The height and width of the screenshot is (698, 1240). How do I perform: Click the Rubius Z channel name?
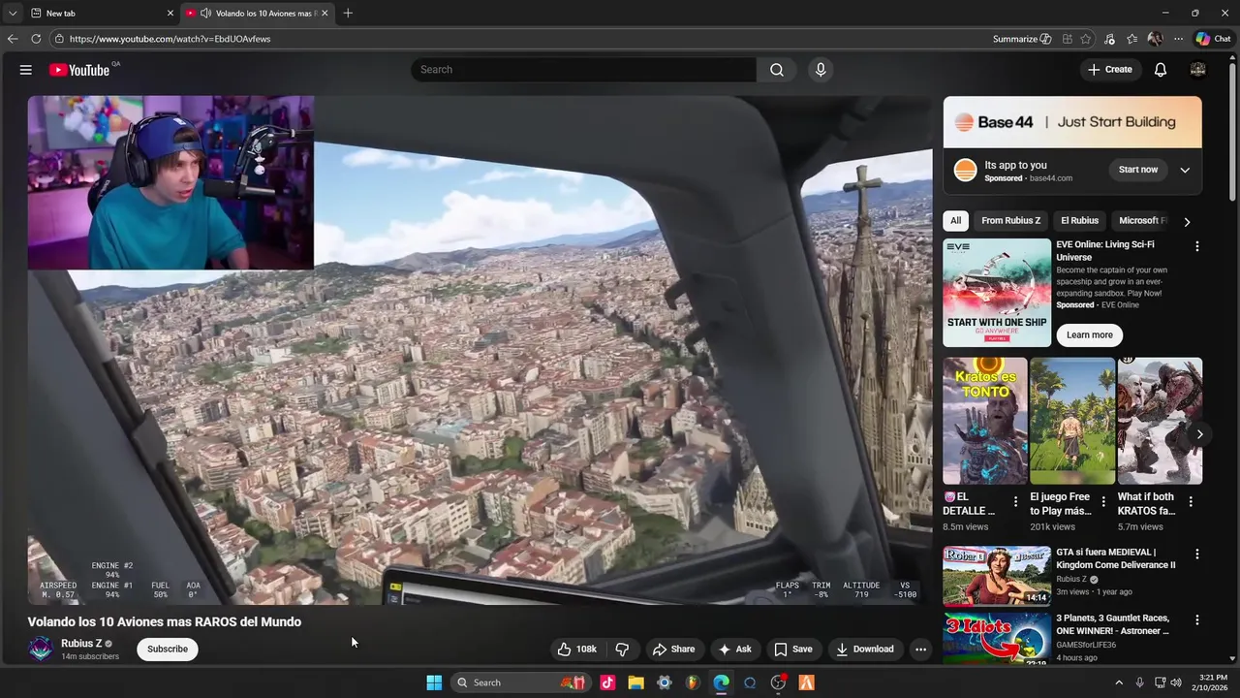pos(81,644)
